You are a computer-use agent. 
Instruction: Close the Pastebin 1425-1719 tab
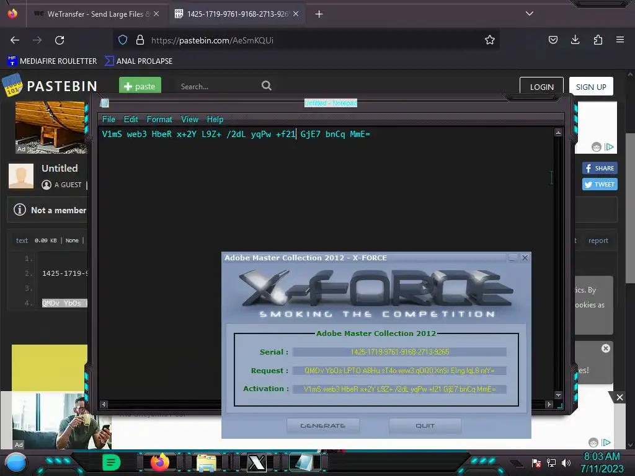(x=296, y=14)
